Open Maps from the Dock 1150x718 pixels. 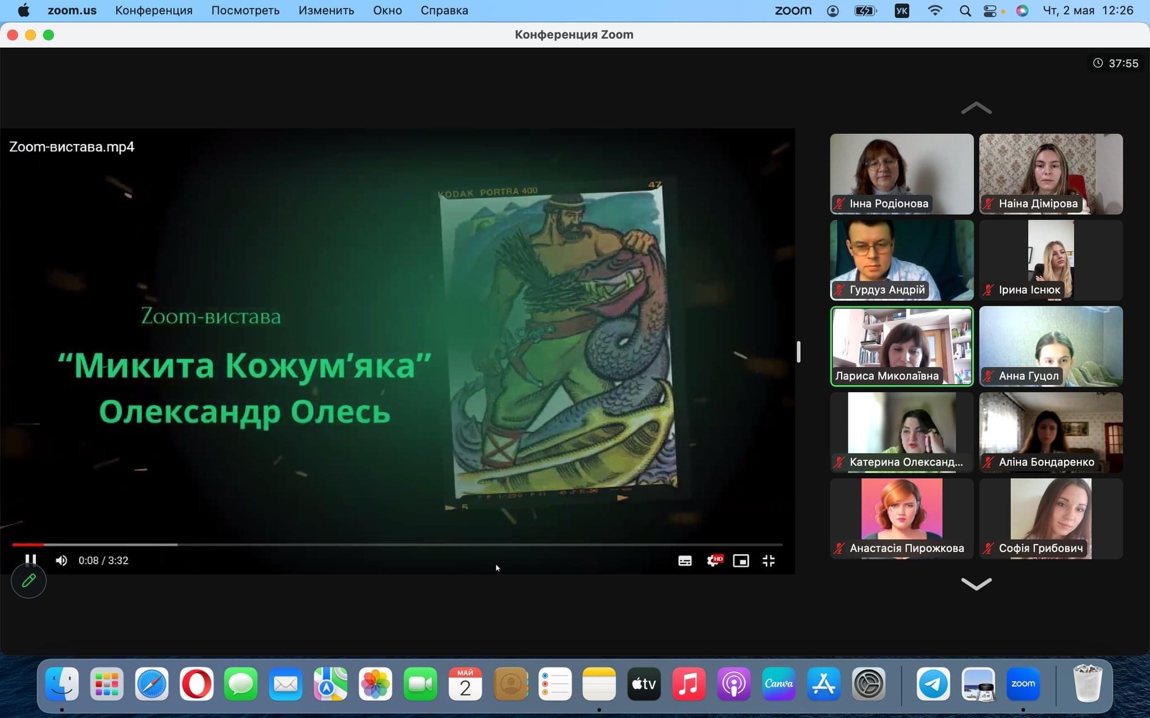point(331,684)
